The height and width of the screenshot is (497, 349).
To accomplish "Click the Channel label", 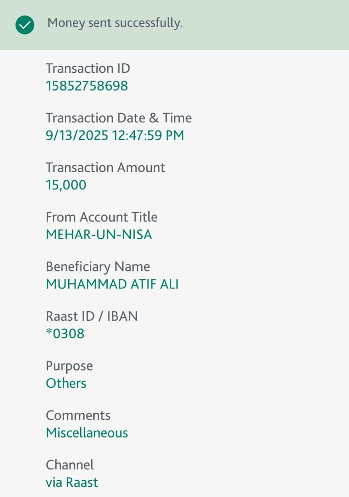I will click(70, 465).
